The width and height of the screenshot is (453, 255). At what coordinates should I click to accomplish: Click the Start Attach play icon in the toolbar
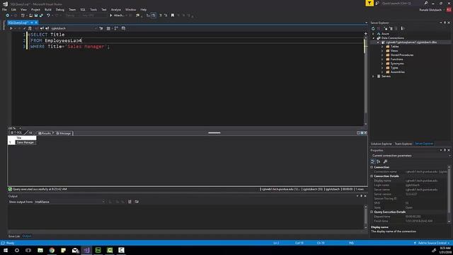pos(110,16)
